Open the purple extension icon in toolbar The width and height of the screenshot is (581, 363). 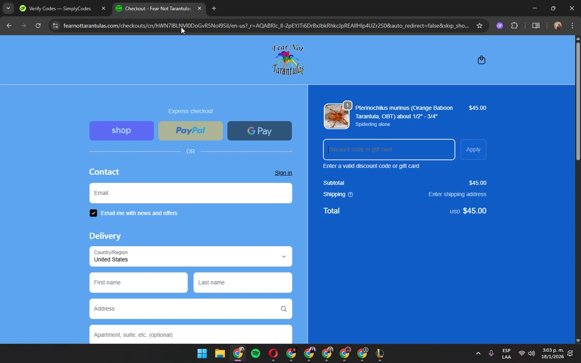500,26
